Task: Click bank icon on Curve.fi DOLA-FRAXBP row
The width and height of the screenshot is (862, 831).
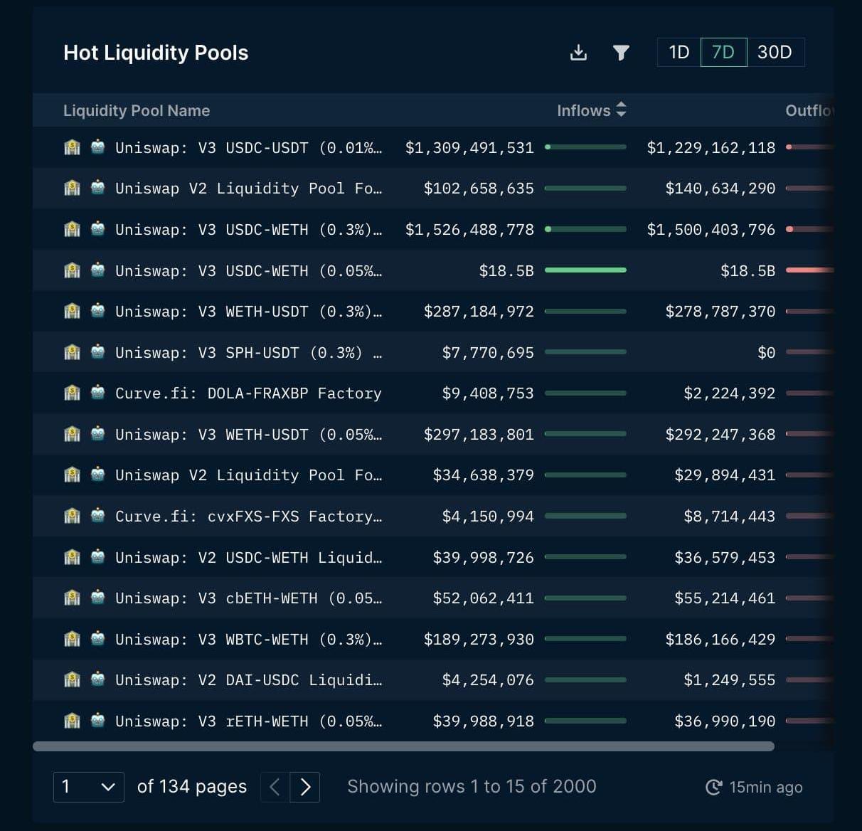Action: click(72, 393)
